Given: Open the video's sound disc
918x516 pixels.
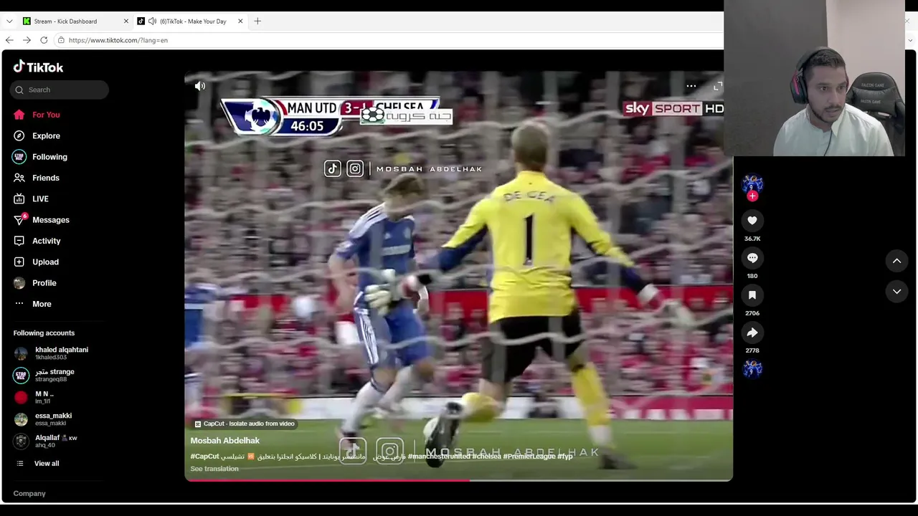Looking at the screenshot, I should 752,369.
